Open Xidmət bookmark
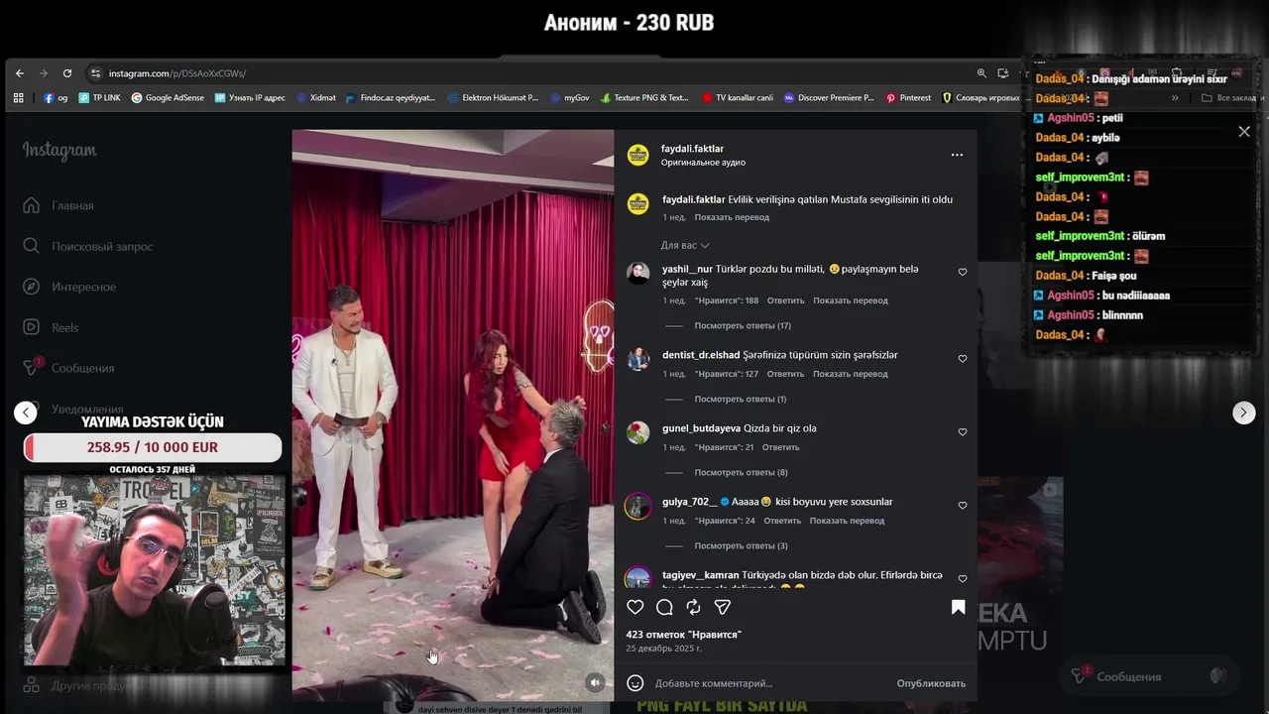Viewport: 1269px width, 714px height. [x=315, y=98]
